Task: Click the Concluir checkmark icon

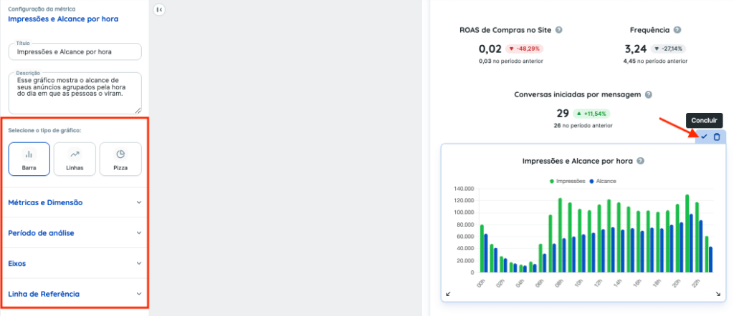Action: (704, 137)
